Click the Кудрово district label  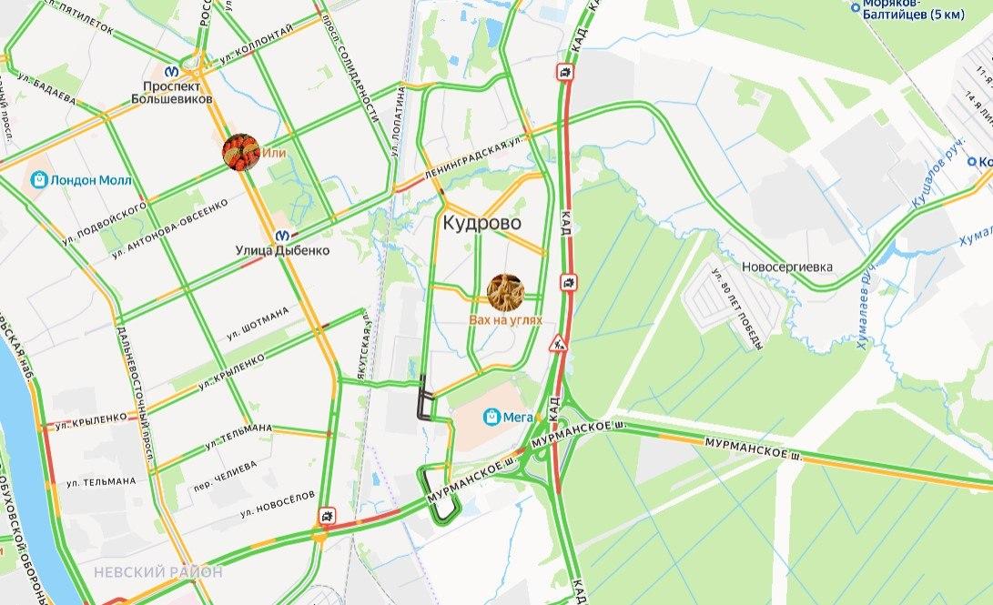(481, 223)
